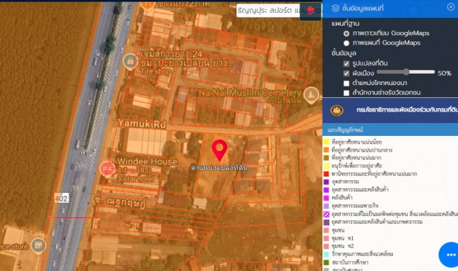Uncheck the ผังเมือง layer checkbox

[346, 73]
